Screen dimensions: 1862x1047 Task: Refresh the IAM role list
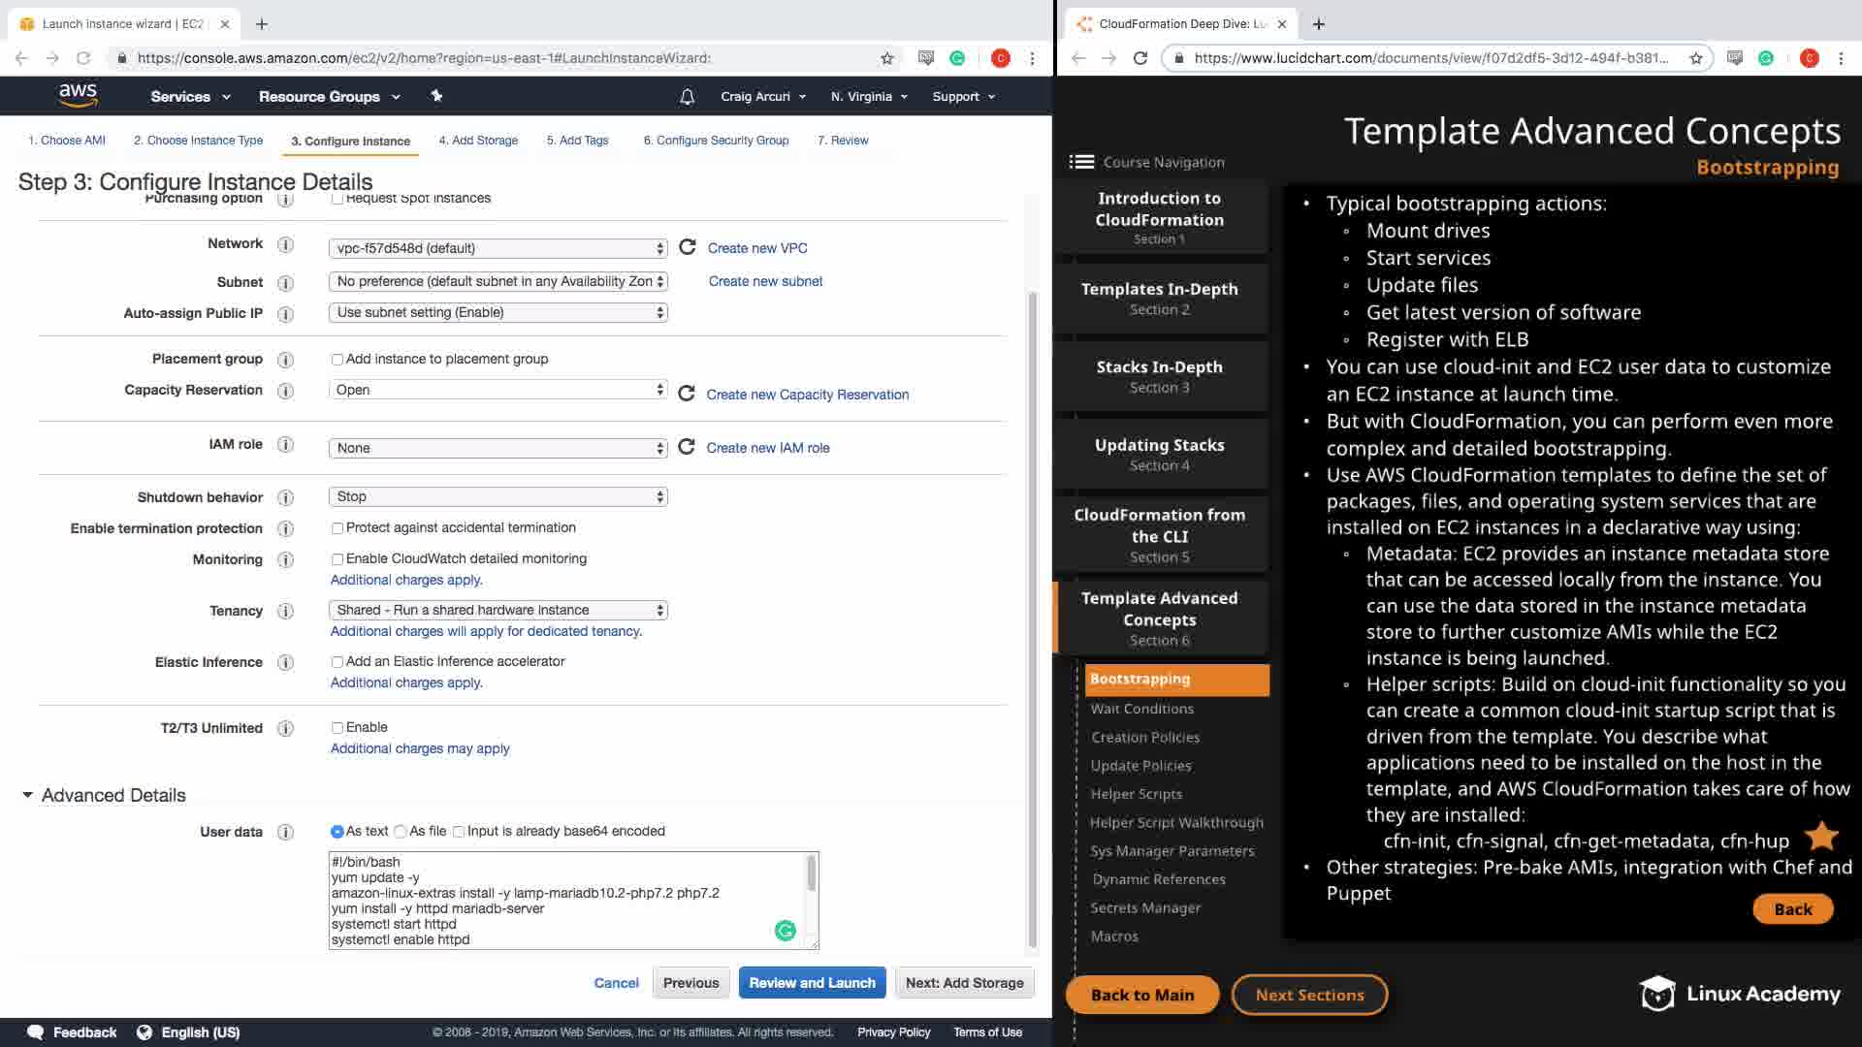pos(687,447)
